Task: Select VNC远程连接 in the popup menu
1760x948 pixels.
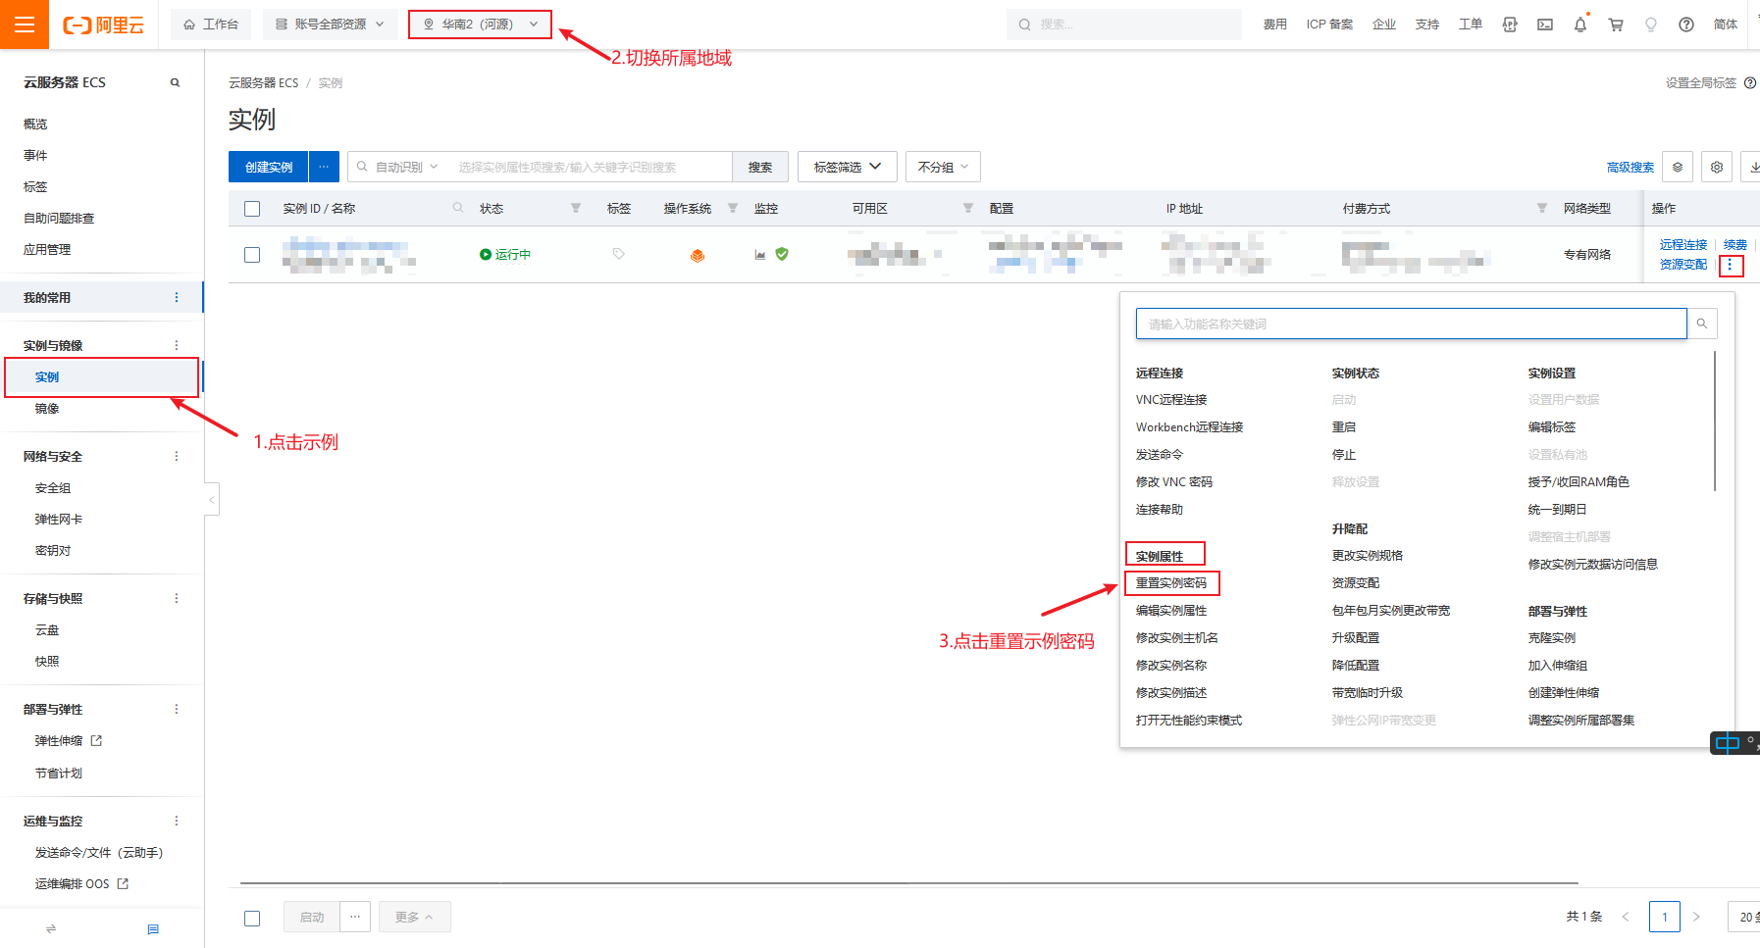Action: coord(1171,400)
